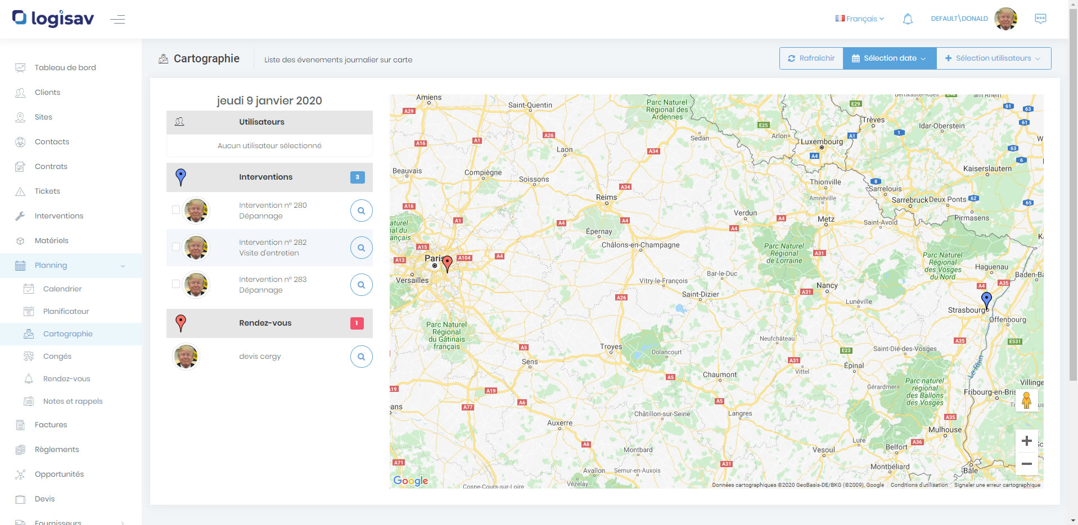The image size is (1078, 525).
Task: Open Planificateur submenu item
Action: click(x=66, y=311)
